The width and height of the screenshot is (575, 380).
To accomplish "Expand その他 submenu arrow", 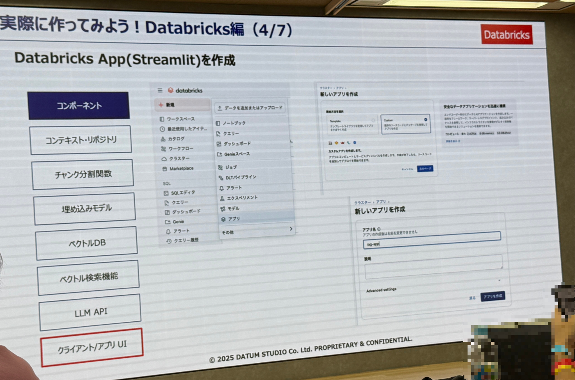I will (291, 229).
